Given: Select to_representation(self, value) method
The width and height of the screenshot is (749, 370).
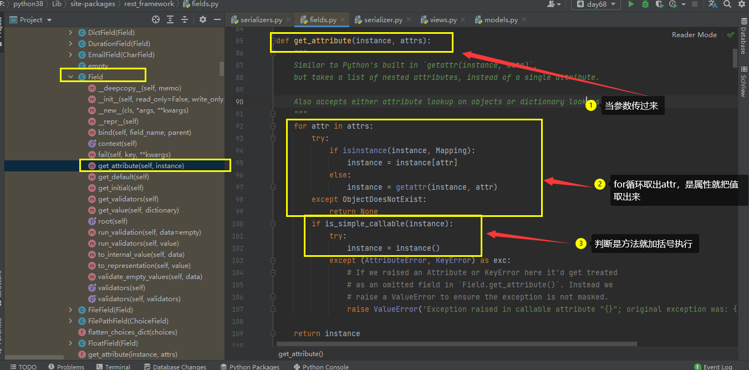Looking at the screenshot, I should [x=144, y=266].
